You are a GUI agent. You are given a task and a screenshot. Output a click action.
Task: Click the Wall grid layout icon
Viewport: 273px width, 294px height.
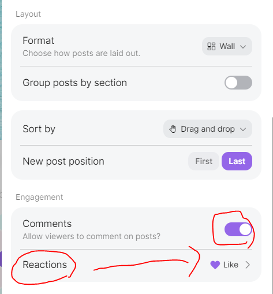(211, 46)
